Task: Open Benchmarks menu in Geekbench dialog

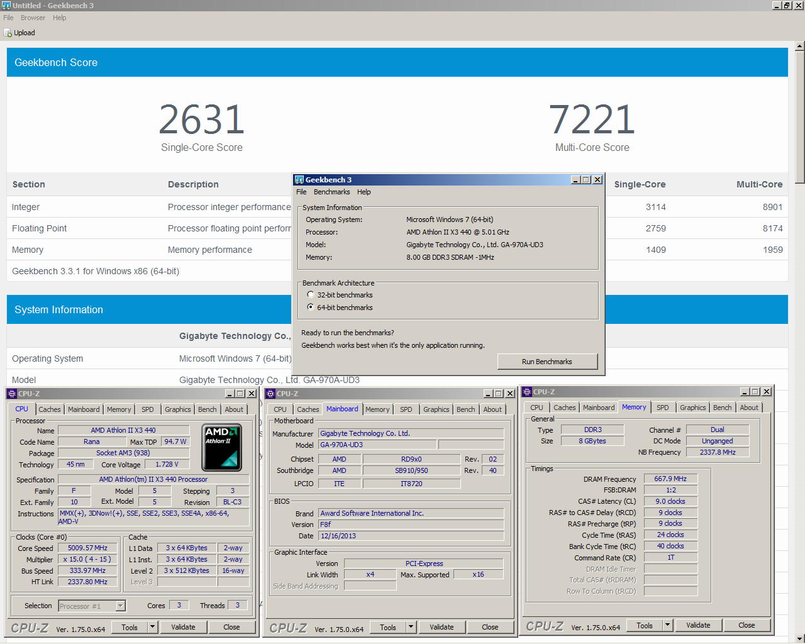Action: tap(331, 192)
